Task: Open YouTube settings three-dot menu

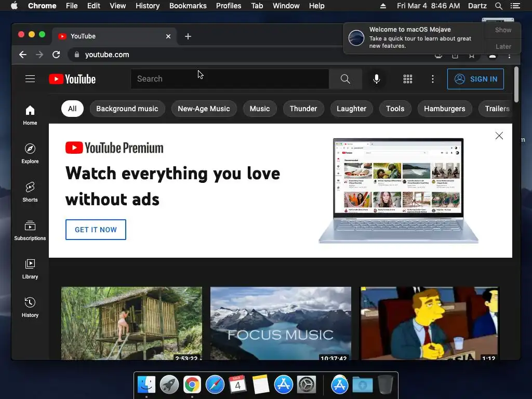Action: (432, 79)
